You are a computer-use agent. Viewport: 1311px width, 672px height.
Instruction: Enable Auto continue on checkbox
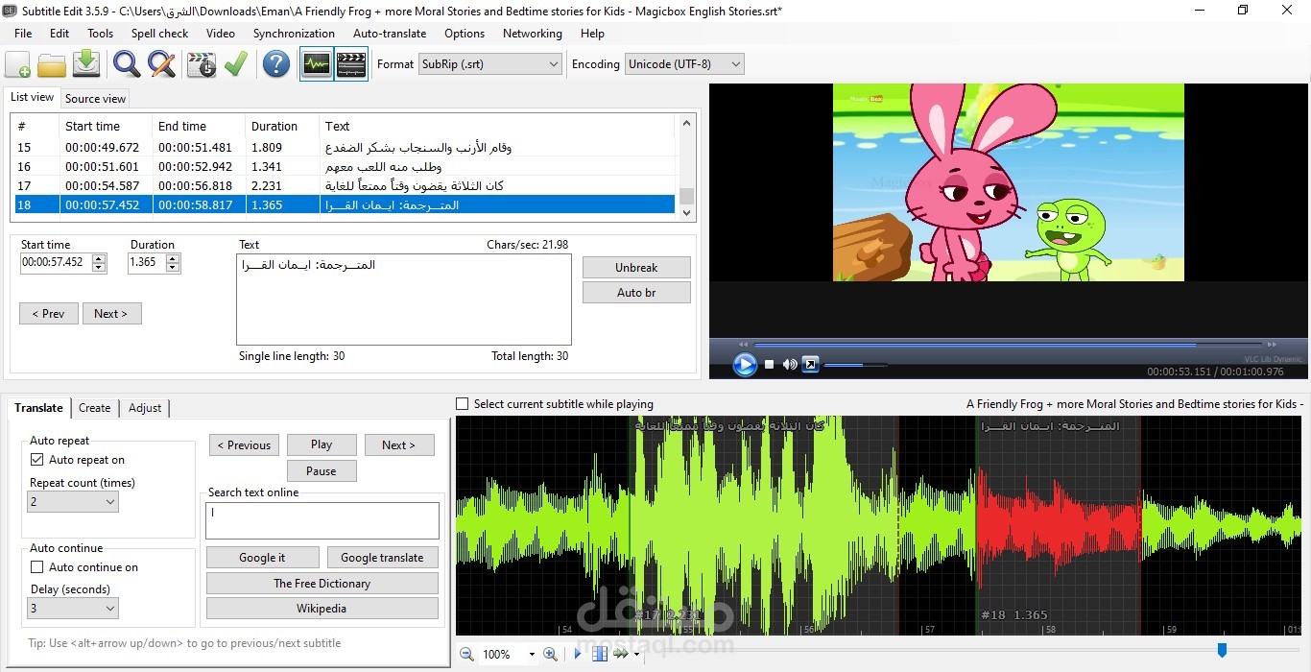[x=37, y=567]
